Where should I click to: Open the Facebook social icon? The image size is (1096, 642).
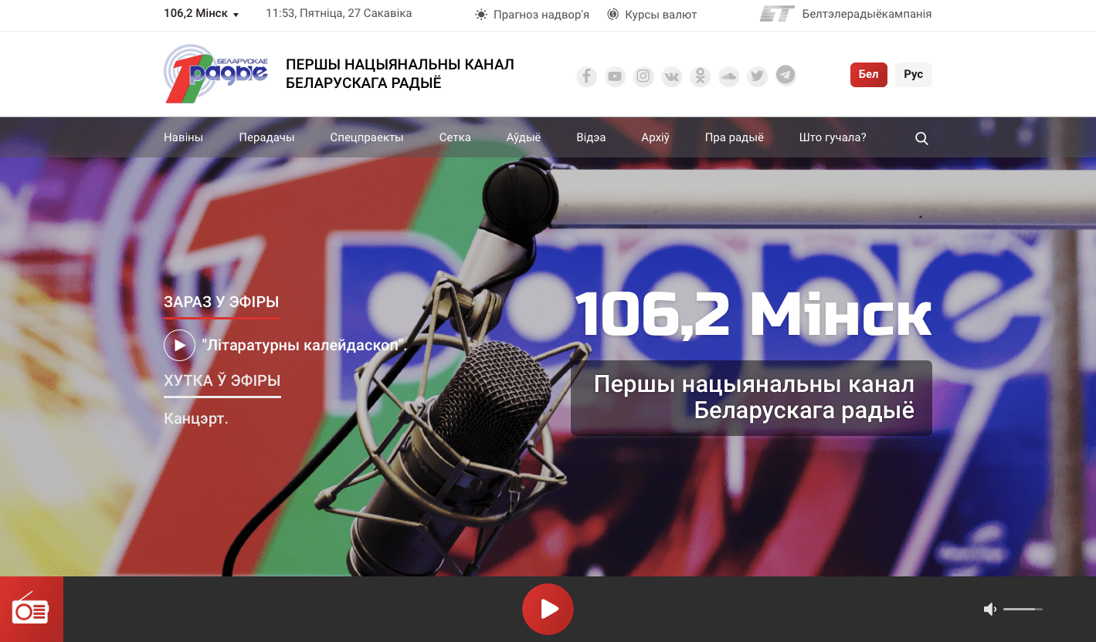(x=587, y=76)
